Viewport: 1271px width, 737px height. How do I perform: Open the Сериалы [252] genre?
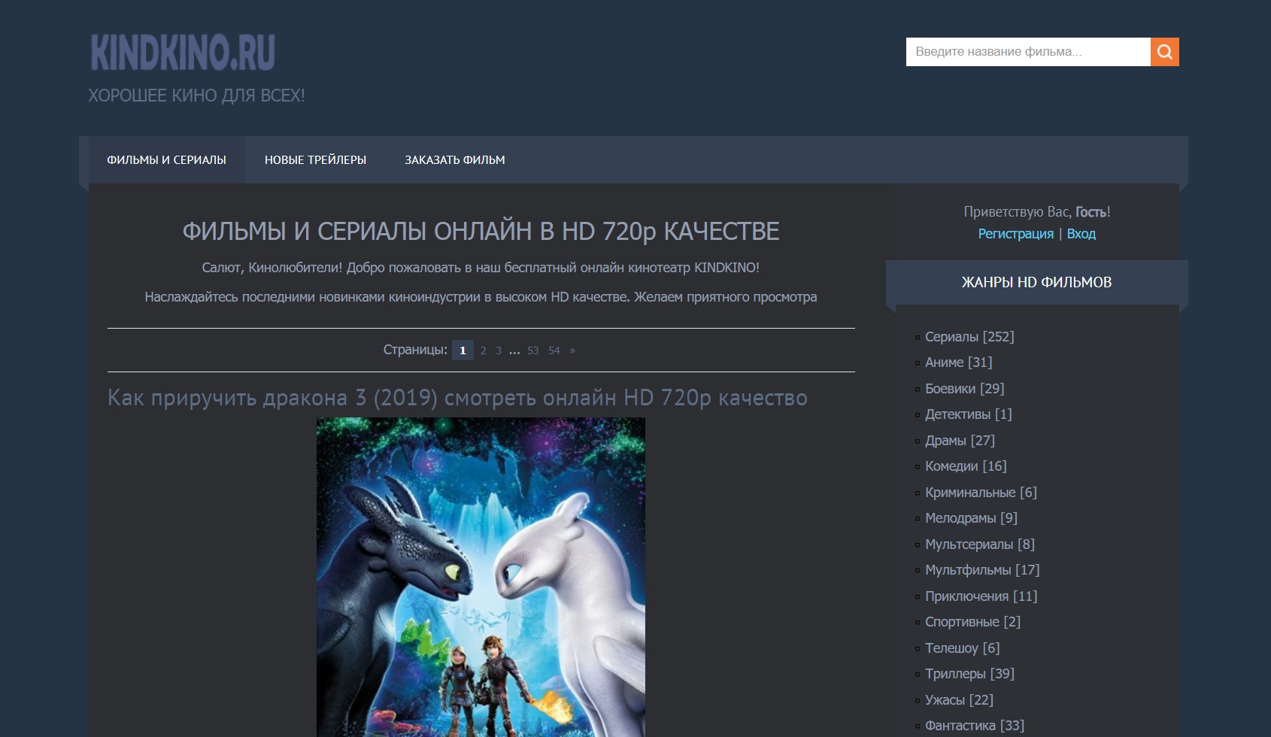(969, 337)
